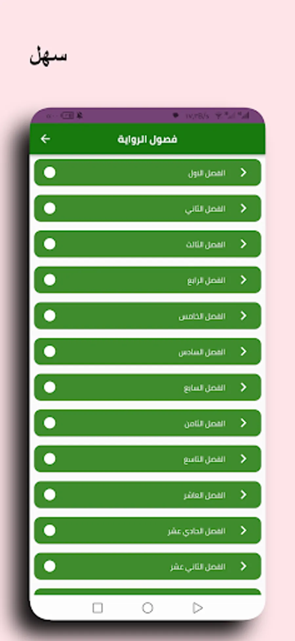Image resolution: width=295 pixels, height=641 pixels.
Task: Open chapter الفصل الرابع from the list
Action: point(206,280)
